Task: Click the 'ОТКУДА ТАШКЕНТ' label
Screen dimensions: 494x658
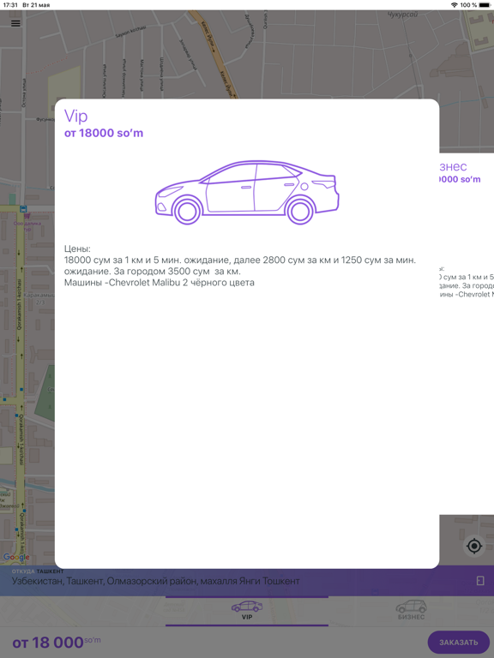Action: [38, 571]
